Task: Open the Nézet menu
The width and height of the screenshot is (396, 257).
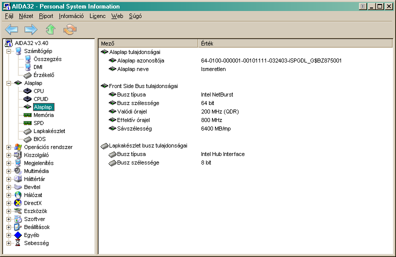Action: 26,16
